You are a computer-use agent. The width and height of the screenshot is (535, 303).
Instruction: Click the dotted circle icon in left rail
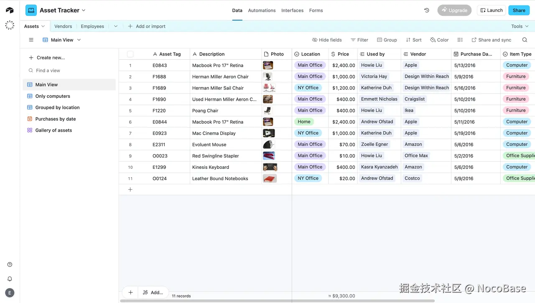[x=10, y=25]
